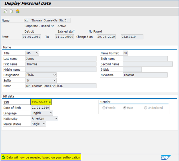Click the 'Corporate - United St...' text

[x=40, y=26]
